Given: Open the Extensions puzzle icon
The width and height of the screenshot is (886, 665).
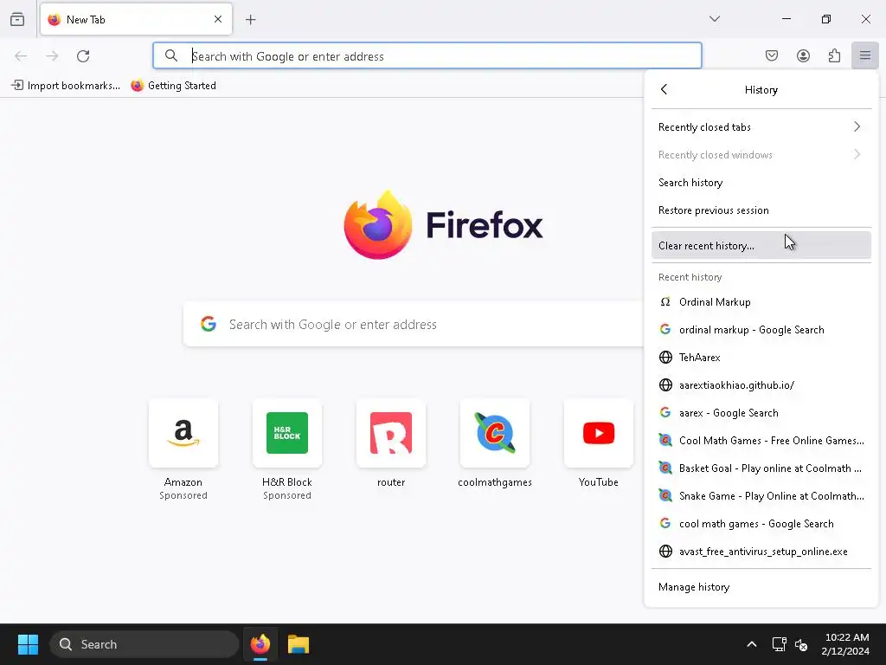Looking at the screenshot, I should tap(834, 55).
